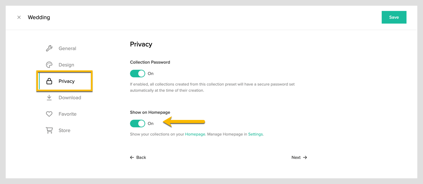Proceed with the Next button
Viewport: 423px width, 184px height.
299,157
